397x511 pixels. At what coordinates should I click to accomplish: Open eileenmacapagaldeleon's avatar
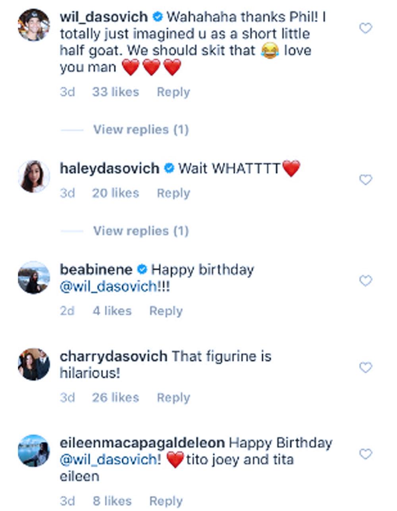coord(34,450)
